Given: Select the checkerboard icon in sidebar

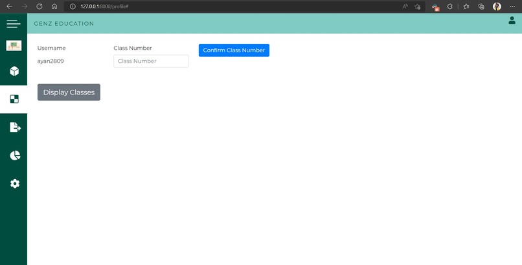Looking at the screenshot, I should pos(14,99).
